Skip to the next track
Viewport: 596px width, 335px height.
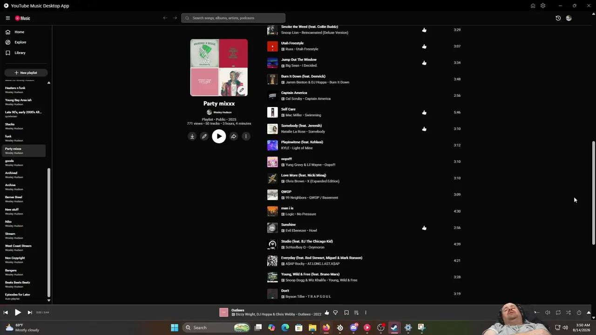tap(29, 313)
